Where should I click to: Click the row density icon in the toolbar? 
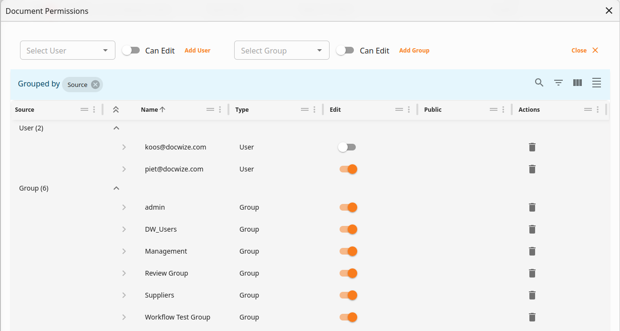tap(596, 83)
